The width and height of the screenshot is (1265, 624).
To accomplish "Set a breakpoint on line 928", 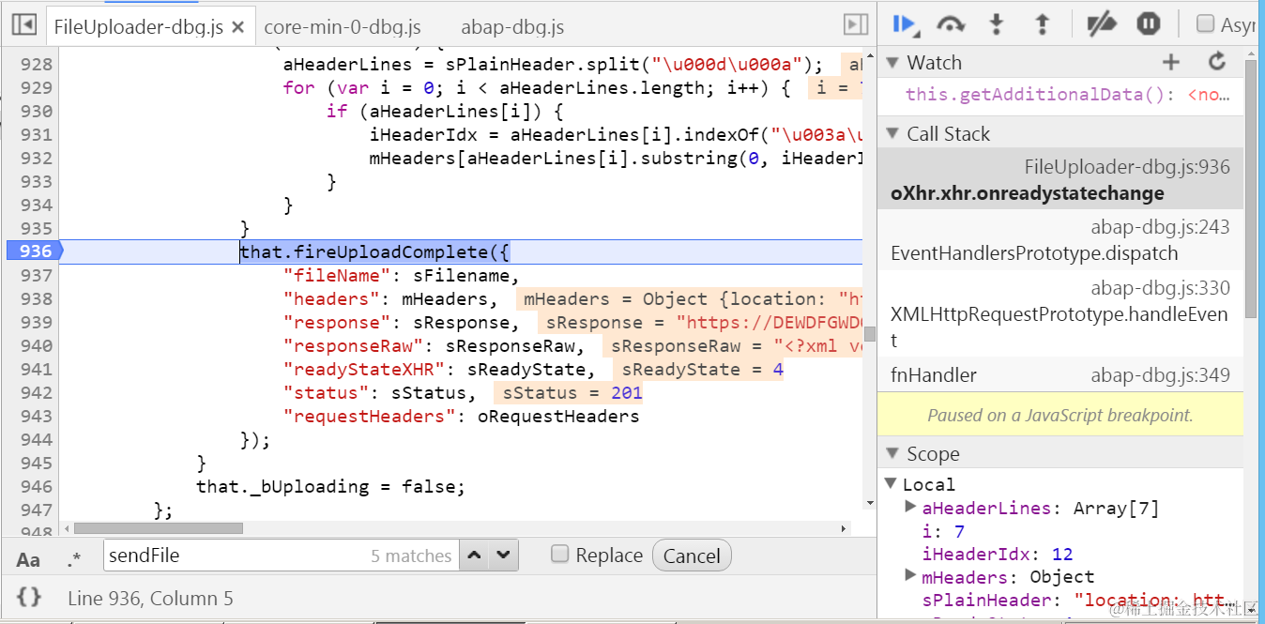I will coord(36,64).
